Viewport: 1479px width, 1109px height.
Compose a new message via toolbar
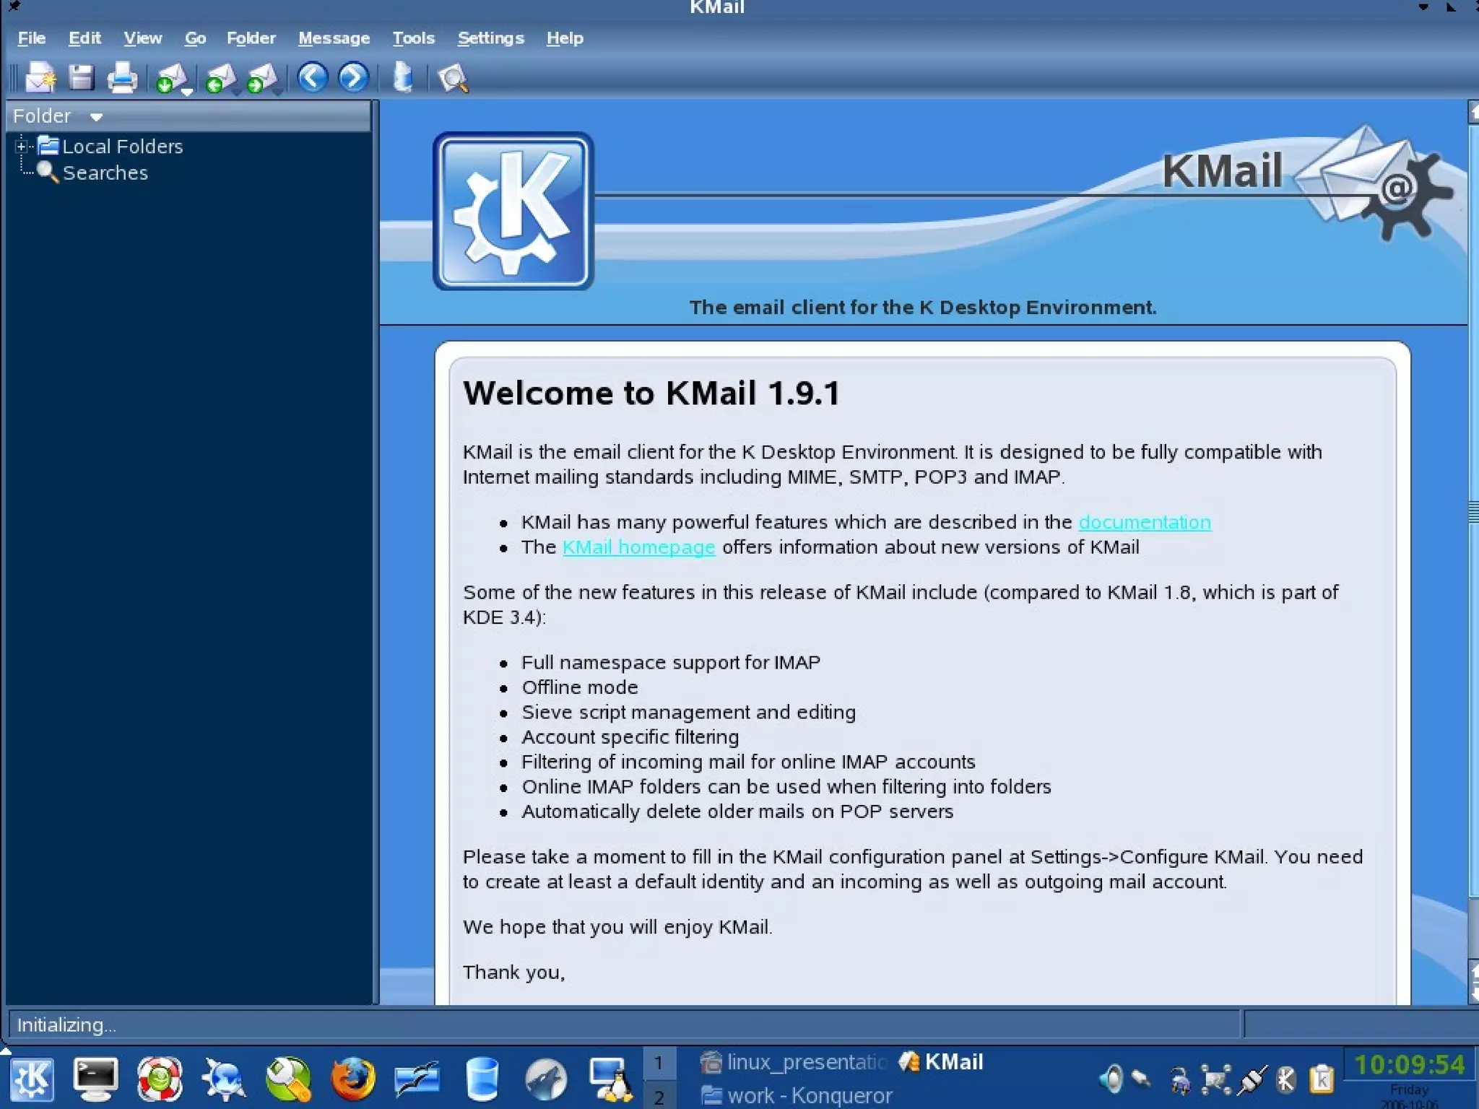40,77
